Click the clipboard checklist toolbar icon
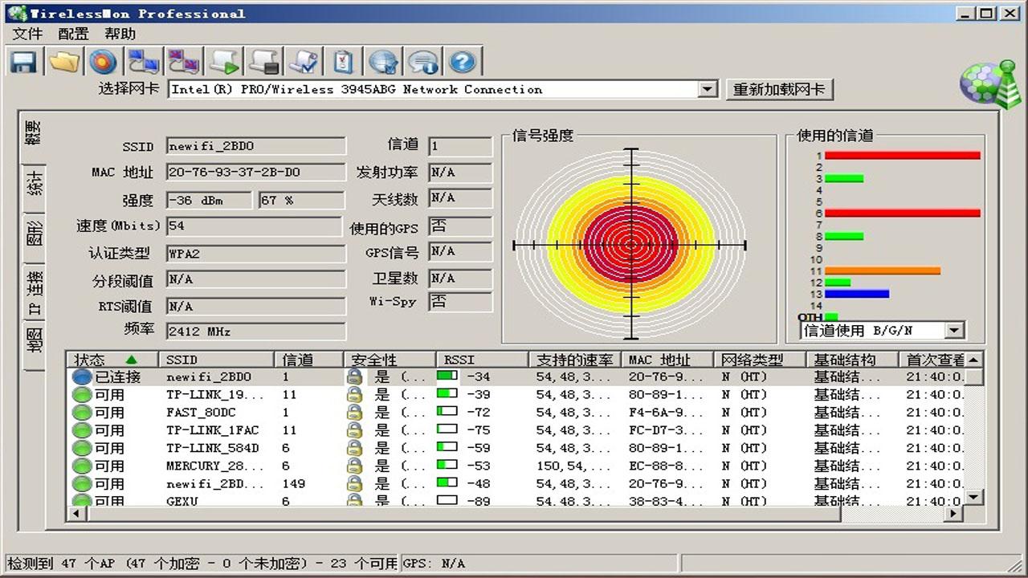 tap(344, 62)
